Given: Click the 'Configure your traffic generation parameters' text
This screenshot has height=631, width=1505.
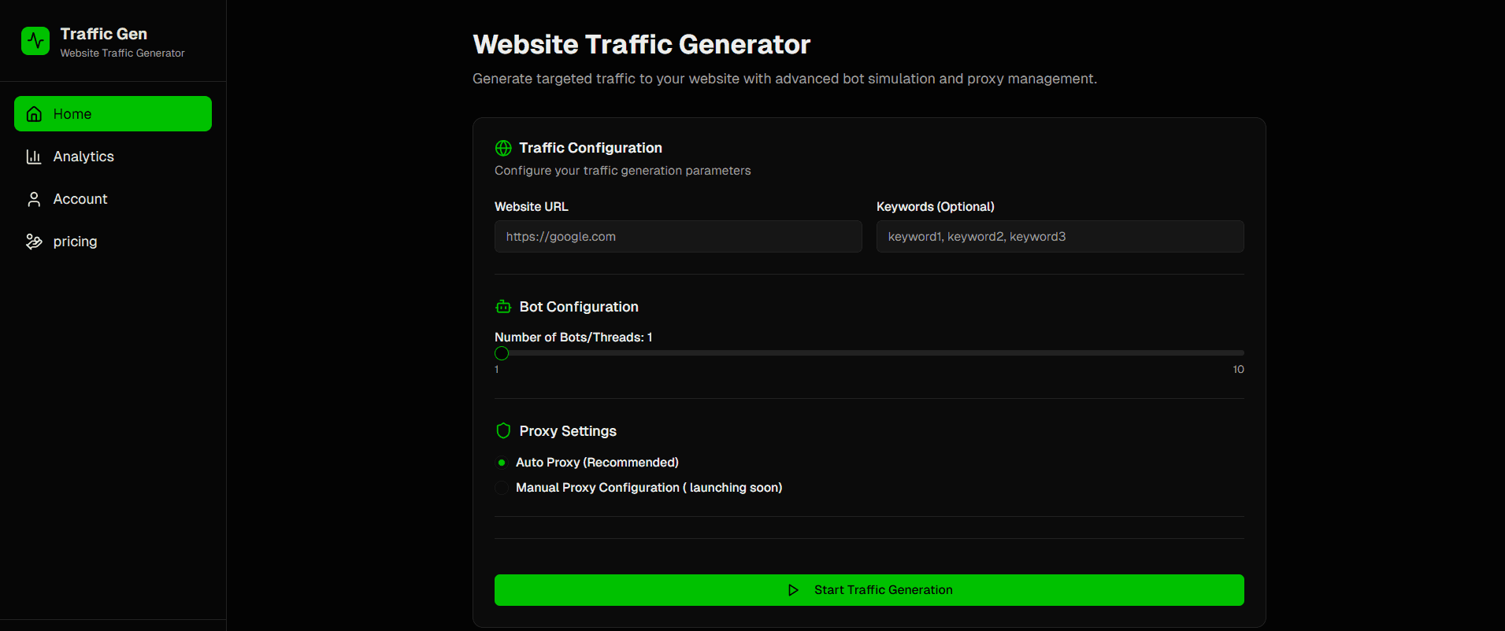Looking at the screenshot, I should click(622, 171).
